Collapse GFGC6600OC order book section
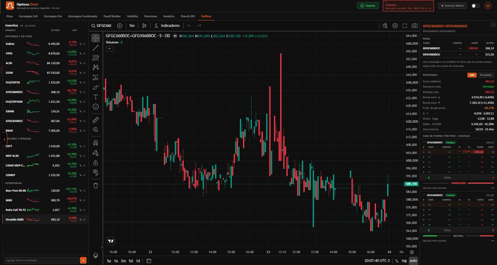 (424, 142)
